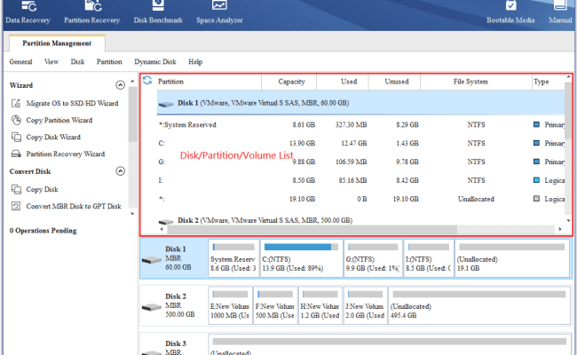Select C:(NTFS) block in disk map

coord(302,258)
